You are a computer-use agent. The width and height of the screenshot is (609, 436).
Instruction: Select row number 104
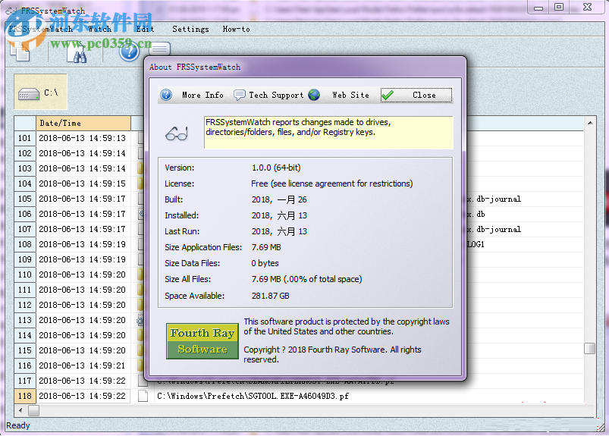click(25, 183)
